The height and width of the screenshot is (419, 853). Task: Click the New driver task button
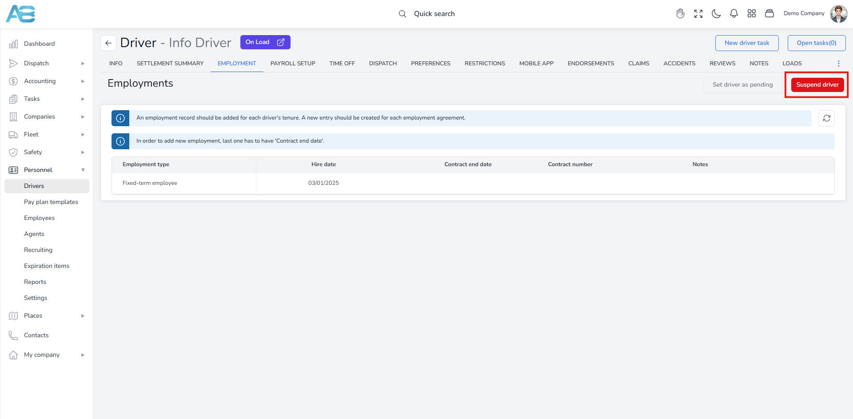click(x=746, y=43)
